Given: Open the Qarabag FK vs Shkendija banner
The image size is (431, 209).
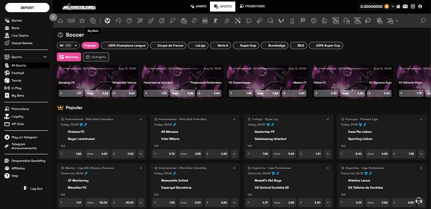Looking at the screenshot, I should point(97,82).
